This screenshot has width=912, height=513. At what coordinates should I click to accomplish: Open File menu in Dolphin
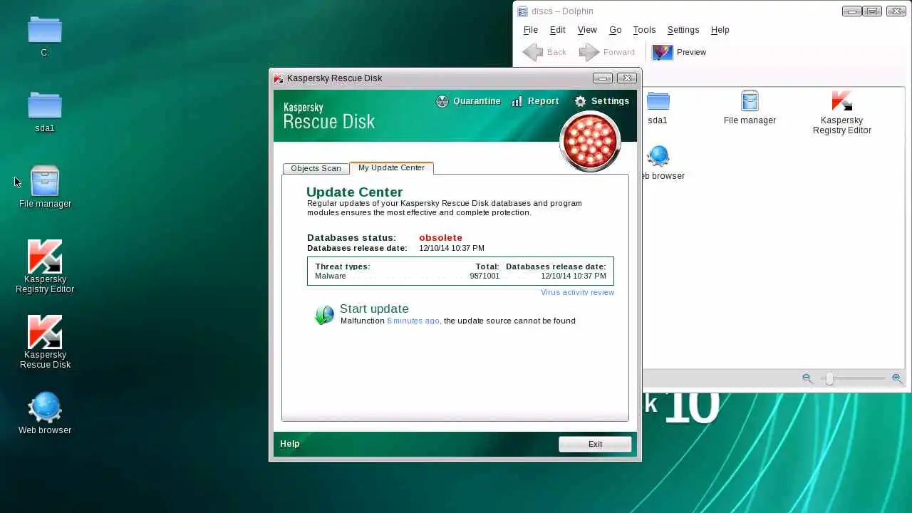coord(531,30)
